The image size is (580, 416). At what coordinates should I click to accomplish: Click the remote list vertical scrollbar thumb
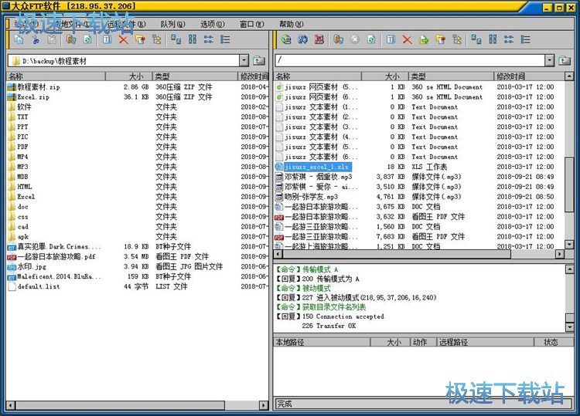point(569,184)
